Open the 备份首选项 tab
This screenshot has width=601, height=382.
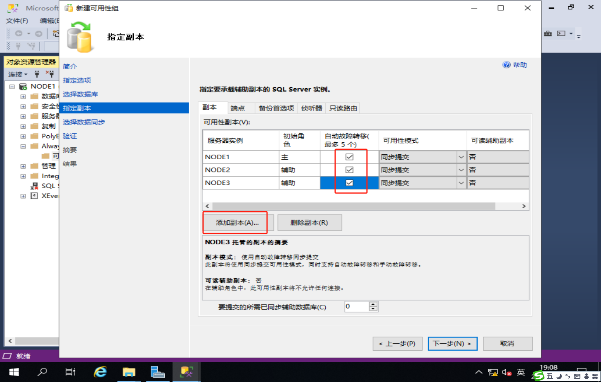276,108
